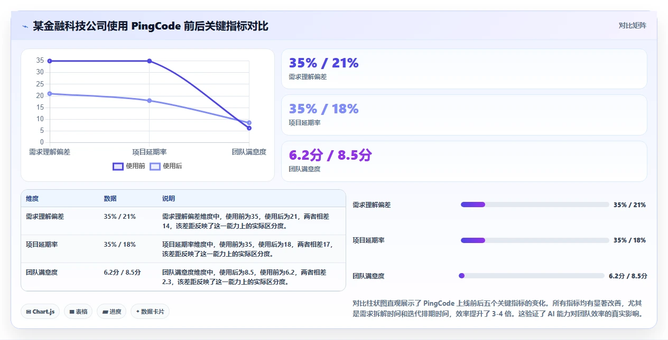Screen dimensions: 668x340
Task: Click 6.2分 / 8.5分 value beside progress bar
Action: coord(628,276)
